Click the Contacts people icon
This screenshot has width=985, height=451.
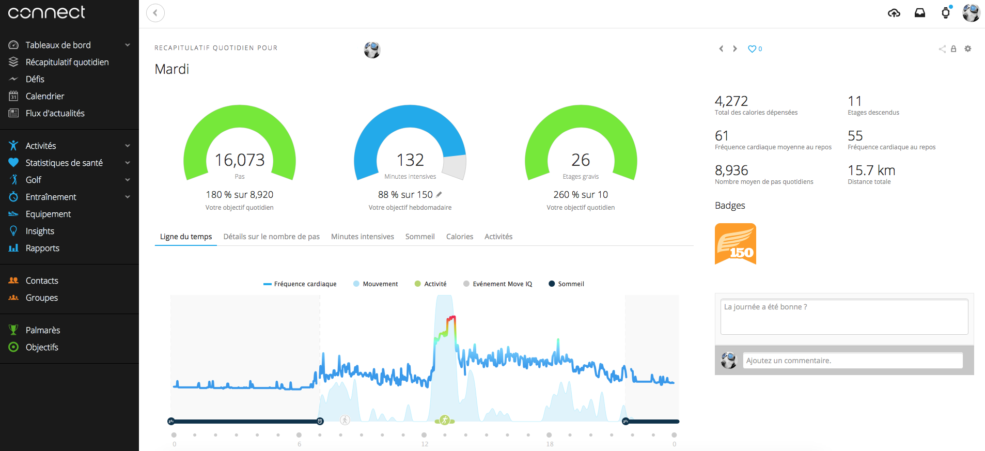pos(13,281)
